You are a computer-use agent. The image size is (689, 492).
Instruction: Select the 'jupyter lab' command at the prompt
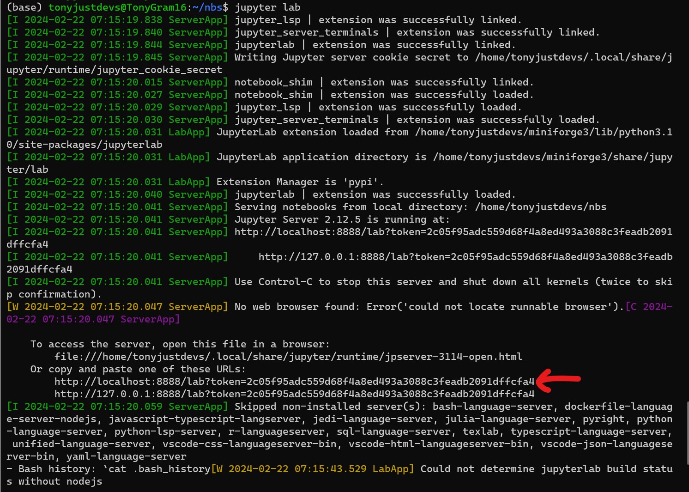point(267,7)
